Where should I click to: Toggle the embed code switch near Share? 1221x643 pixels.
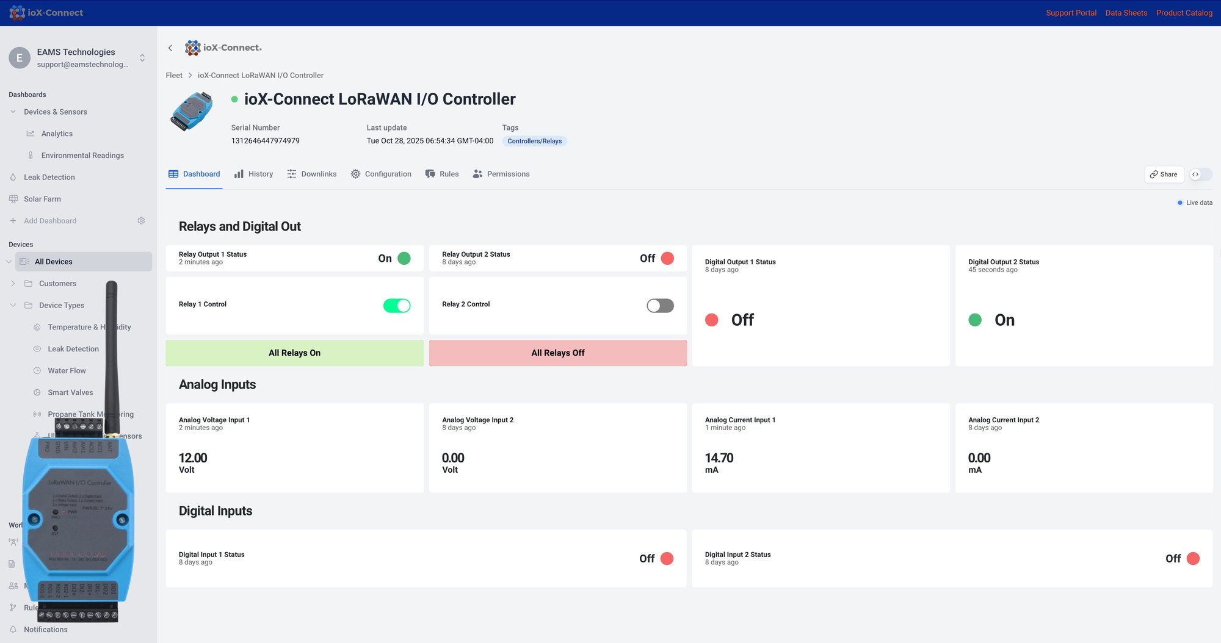[1200, 174]
